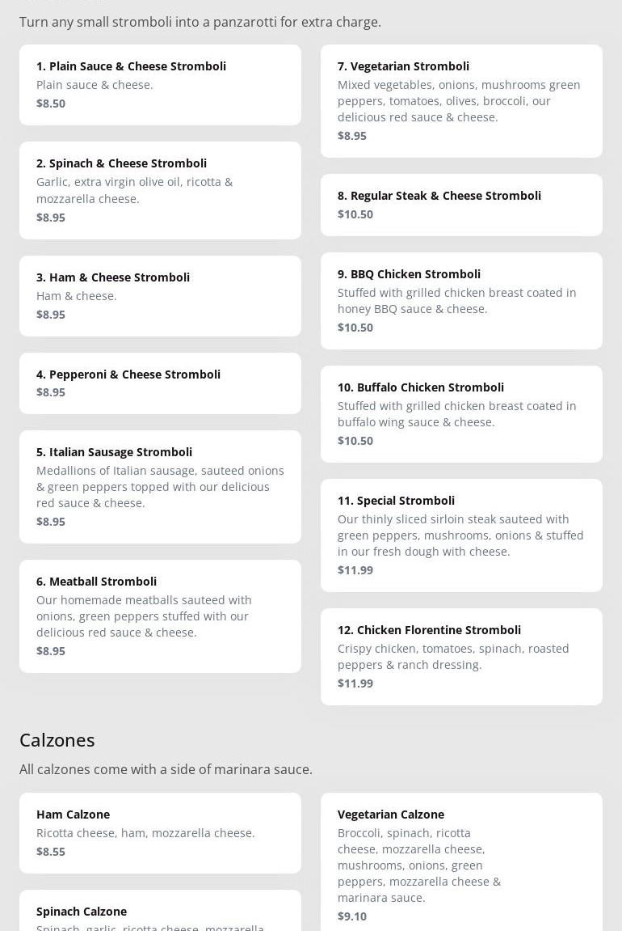Open the Vegetarian Calzone card

click(x=461, y=862)
